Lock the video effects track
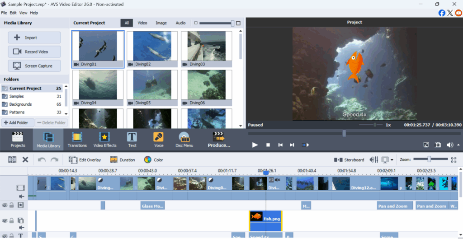Screen dimensions: 463x239 pyautogui.click(x=11, y=206)
